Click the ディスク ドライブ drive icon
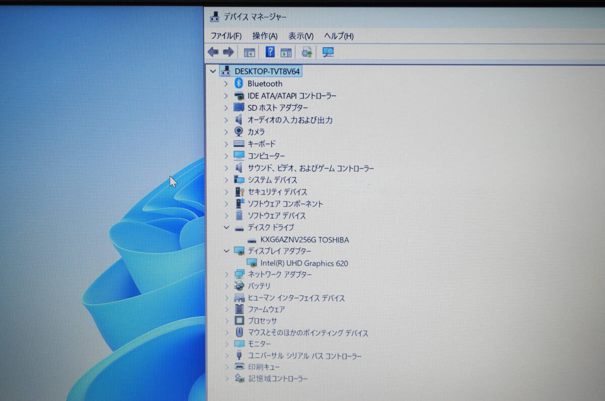Screen dimensions: 605x401 (x=239, y=228)
